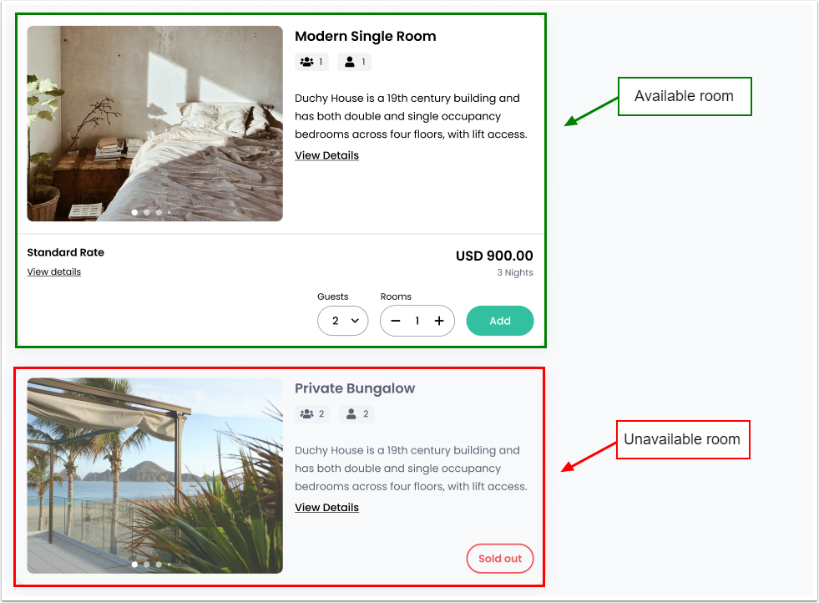Go to third bedroom carousel dot
This screenshot has height=603, width=819.
point(159,212)
